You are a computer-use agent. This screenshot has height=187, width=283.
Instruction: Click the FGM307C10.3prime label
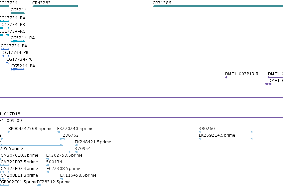[19, 155]
